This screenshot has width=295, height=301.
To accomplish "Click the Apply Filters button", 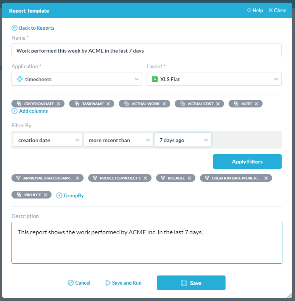I will pyautogui.click(x=247, y=162).
